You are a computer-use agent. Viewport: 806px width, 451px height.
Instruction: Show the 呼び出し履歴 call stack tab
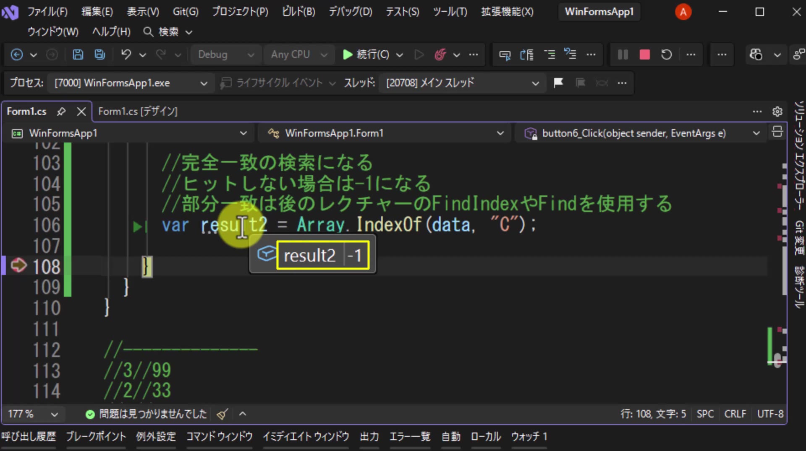click(x=29, y=437)
